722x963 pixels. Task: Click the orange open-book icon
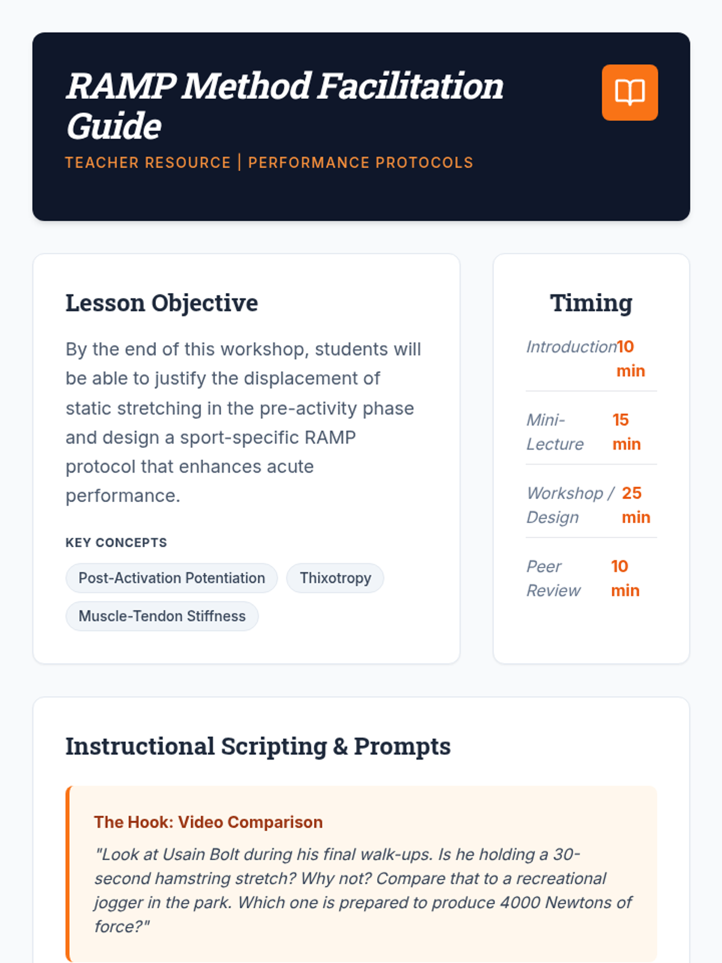(x=629, y=93)
